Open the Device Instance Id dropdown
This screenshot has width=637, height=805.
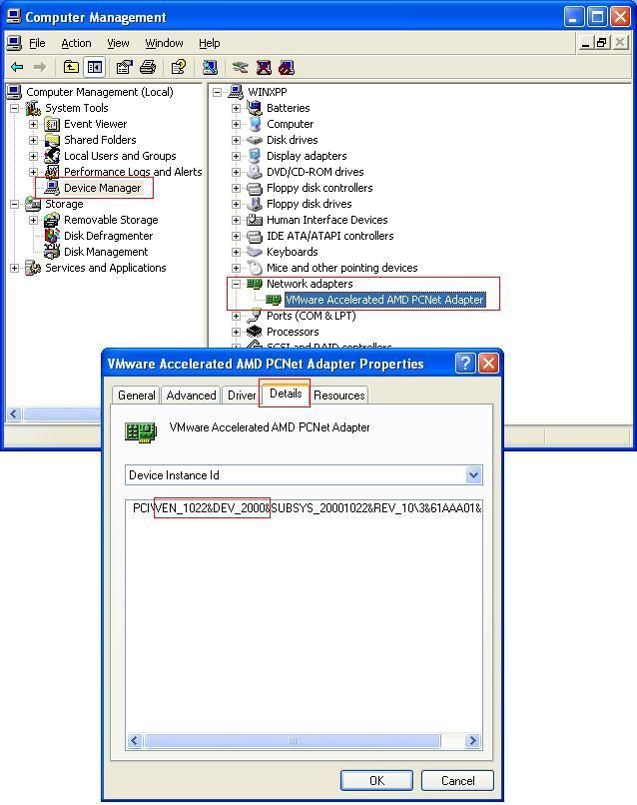tap(473, 474)
